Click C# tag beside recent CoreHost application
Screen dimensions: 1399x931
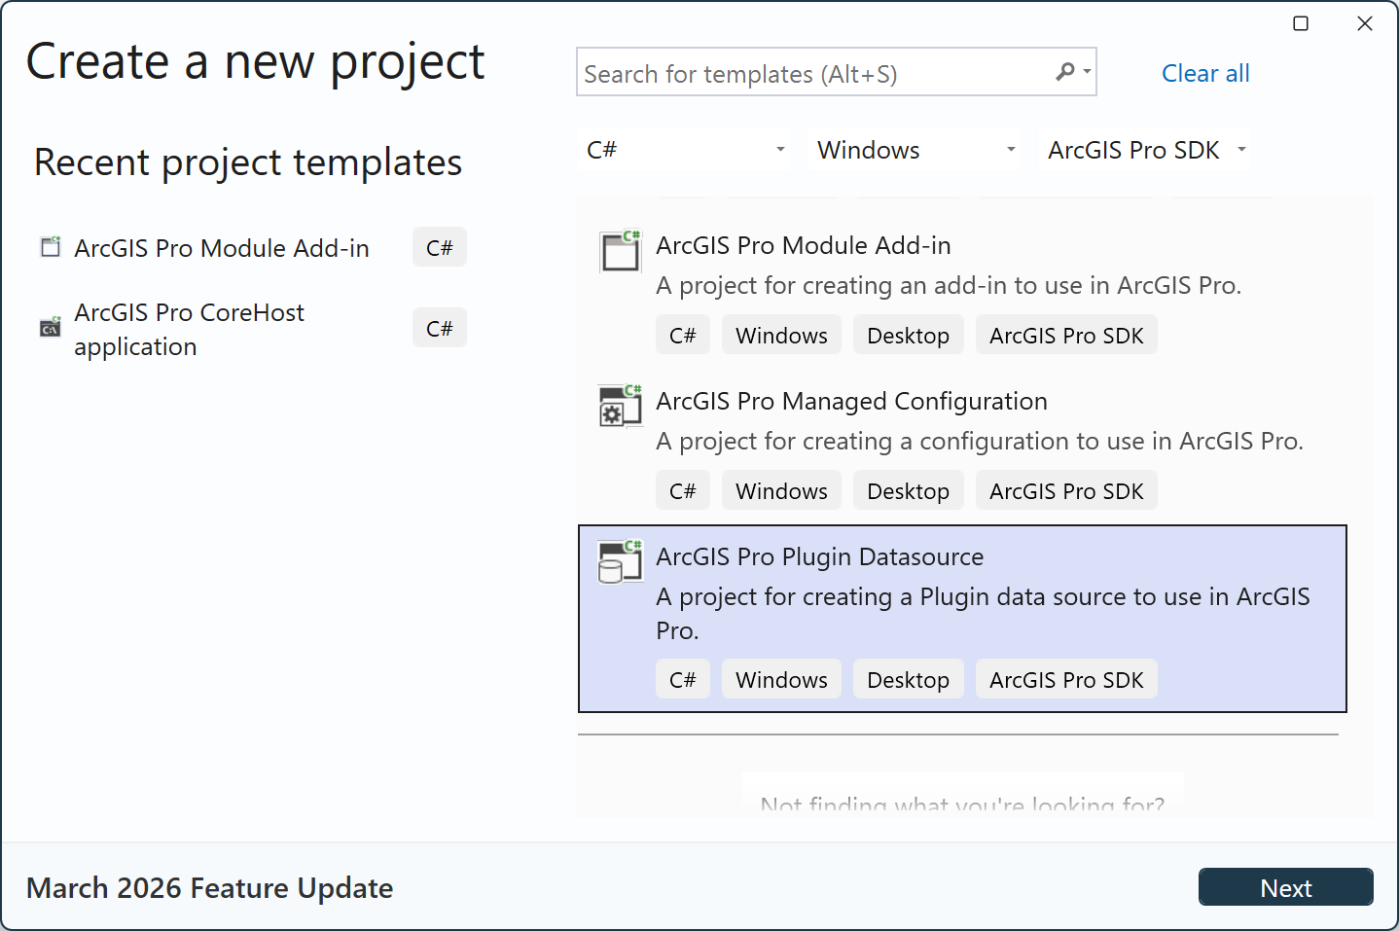tap(440, 328)
